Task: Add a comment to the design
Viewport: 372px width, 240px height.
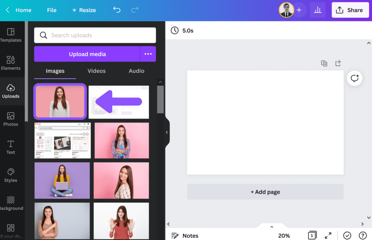Action: point(354,78)
